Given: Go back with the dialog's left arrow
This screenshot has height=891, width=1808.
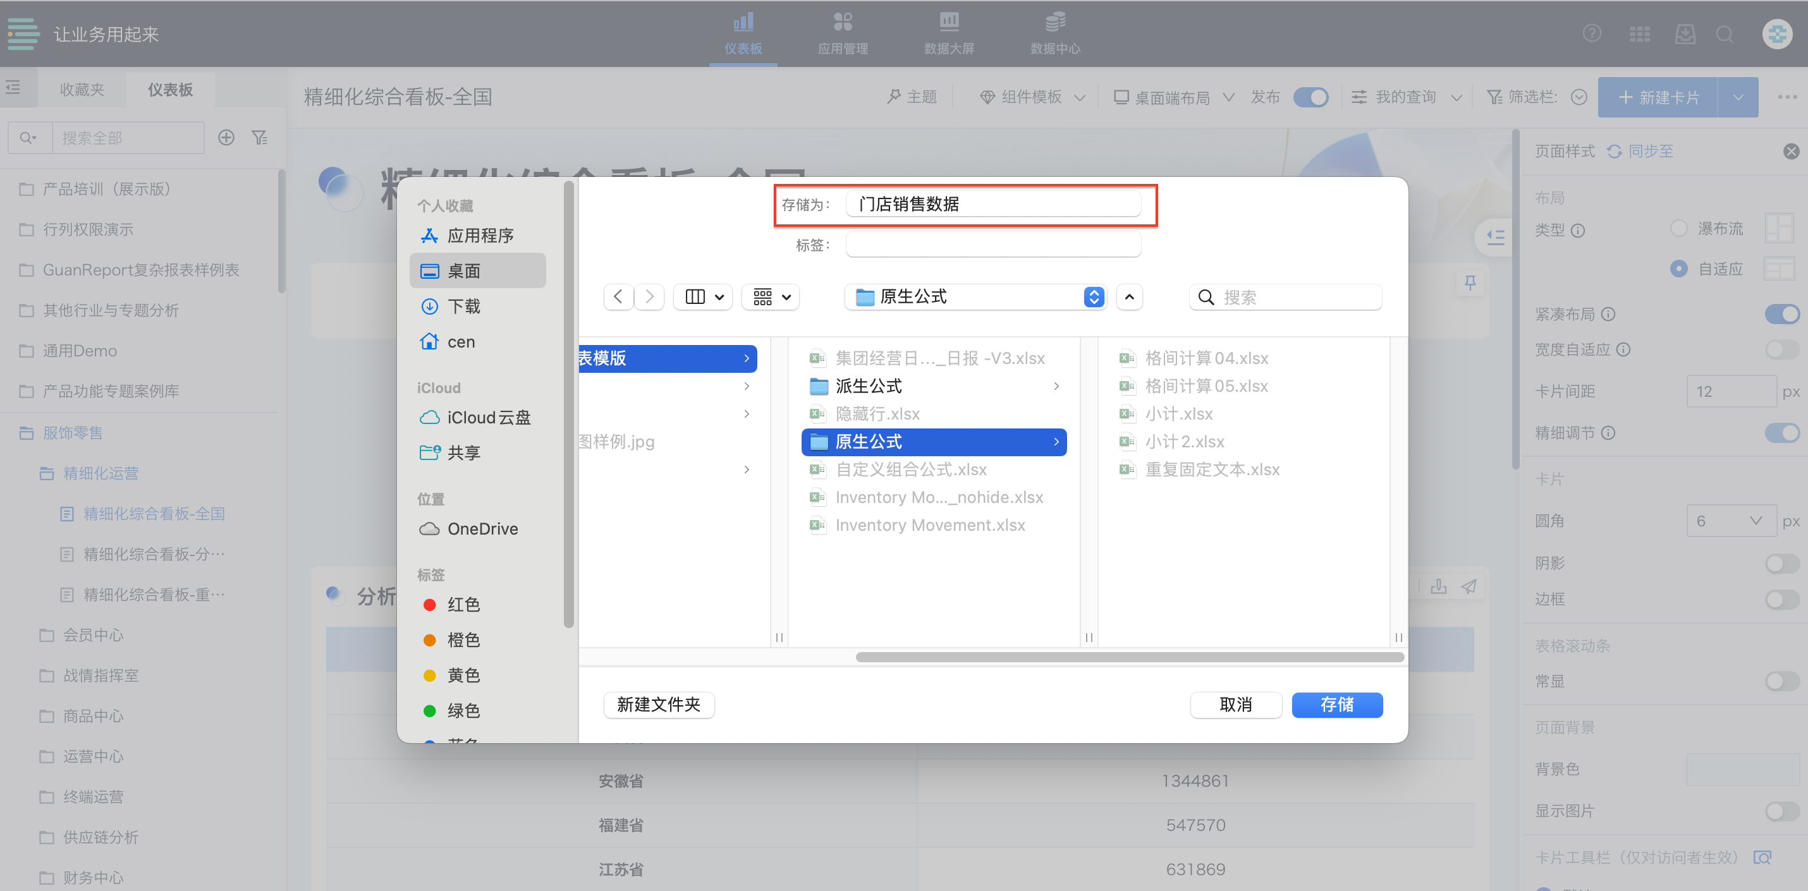Looking at the screenshot, I should [x=618, y=297].
